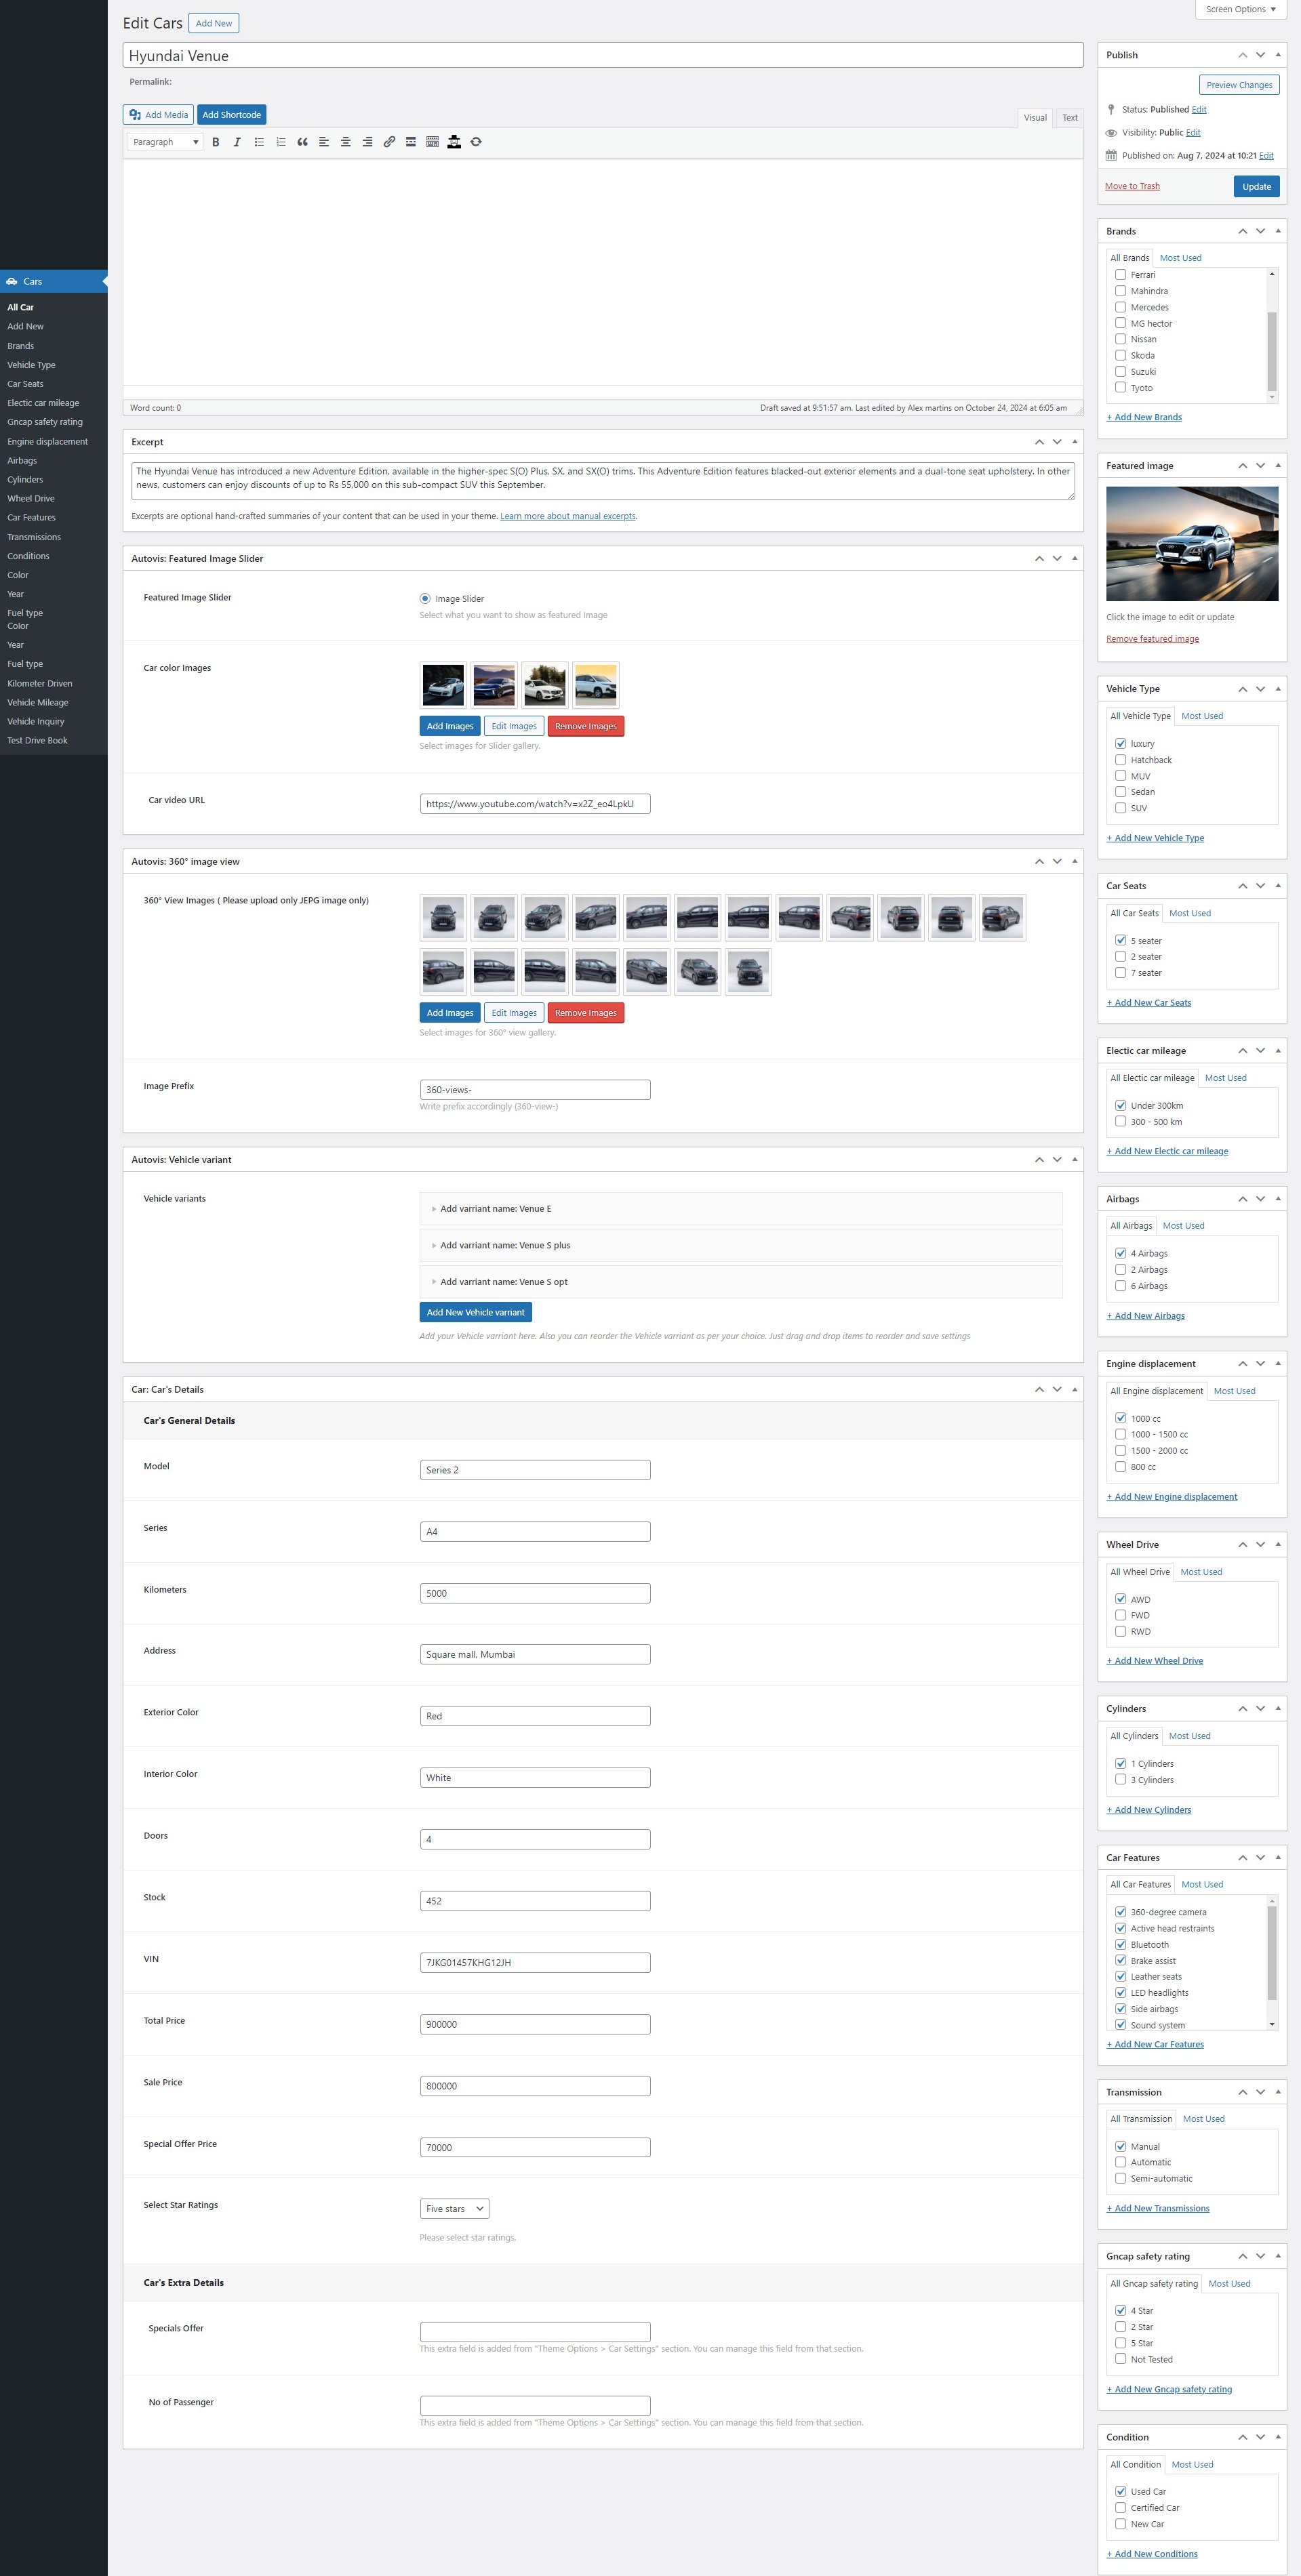
Task: Move the Car's Details panel down
Action: pos(1057,1390)
